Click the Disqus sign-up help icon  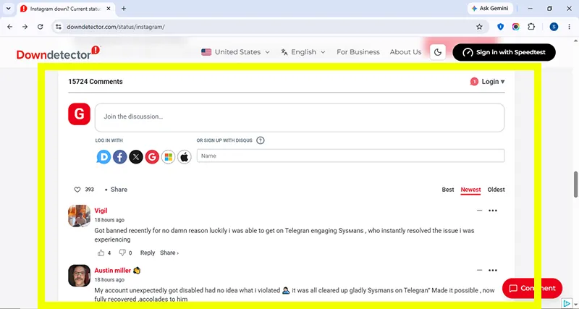click(261, 140)
